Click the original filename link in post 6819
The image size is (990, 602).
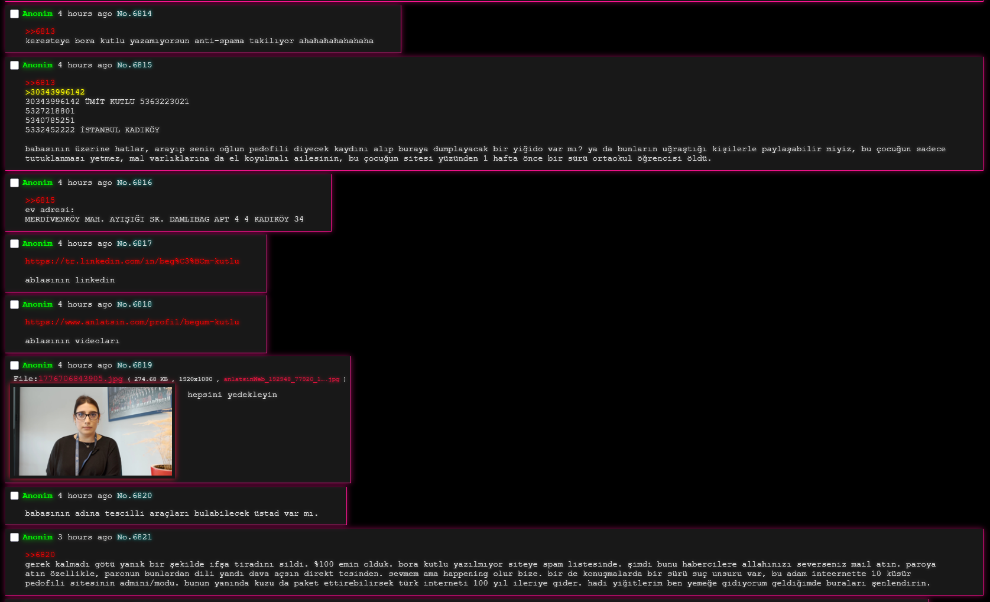(281, 379)
